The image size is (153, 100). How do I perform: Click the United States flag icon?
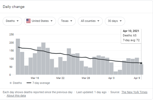click(x=28, y=21)
